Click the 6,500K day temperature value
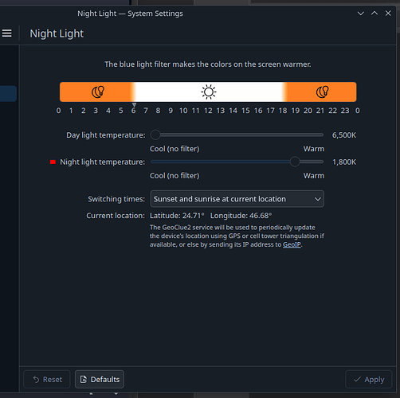 tap(344, 135)
